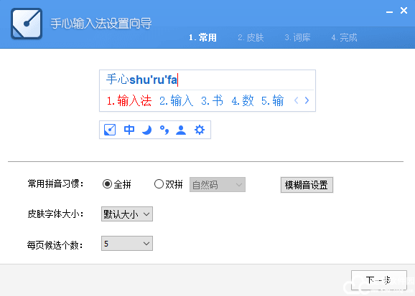Open the gear settings icon on toolbar
The height and width of the screenshot is (296, 415).
point(200,130)
